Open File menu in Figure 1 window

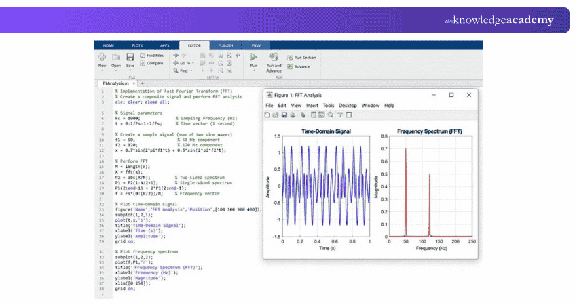point(269,106)
